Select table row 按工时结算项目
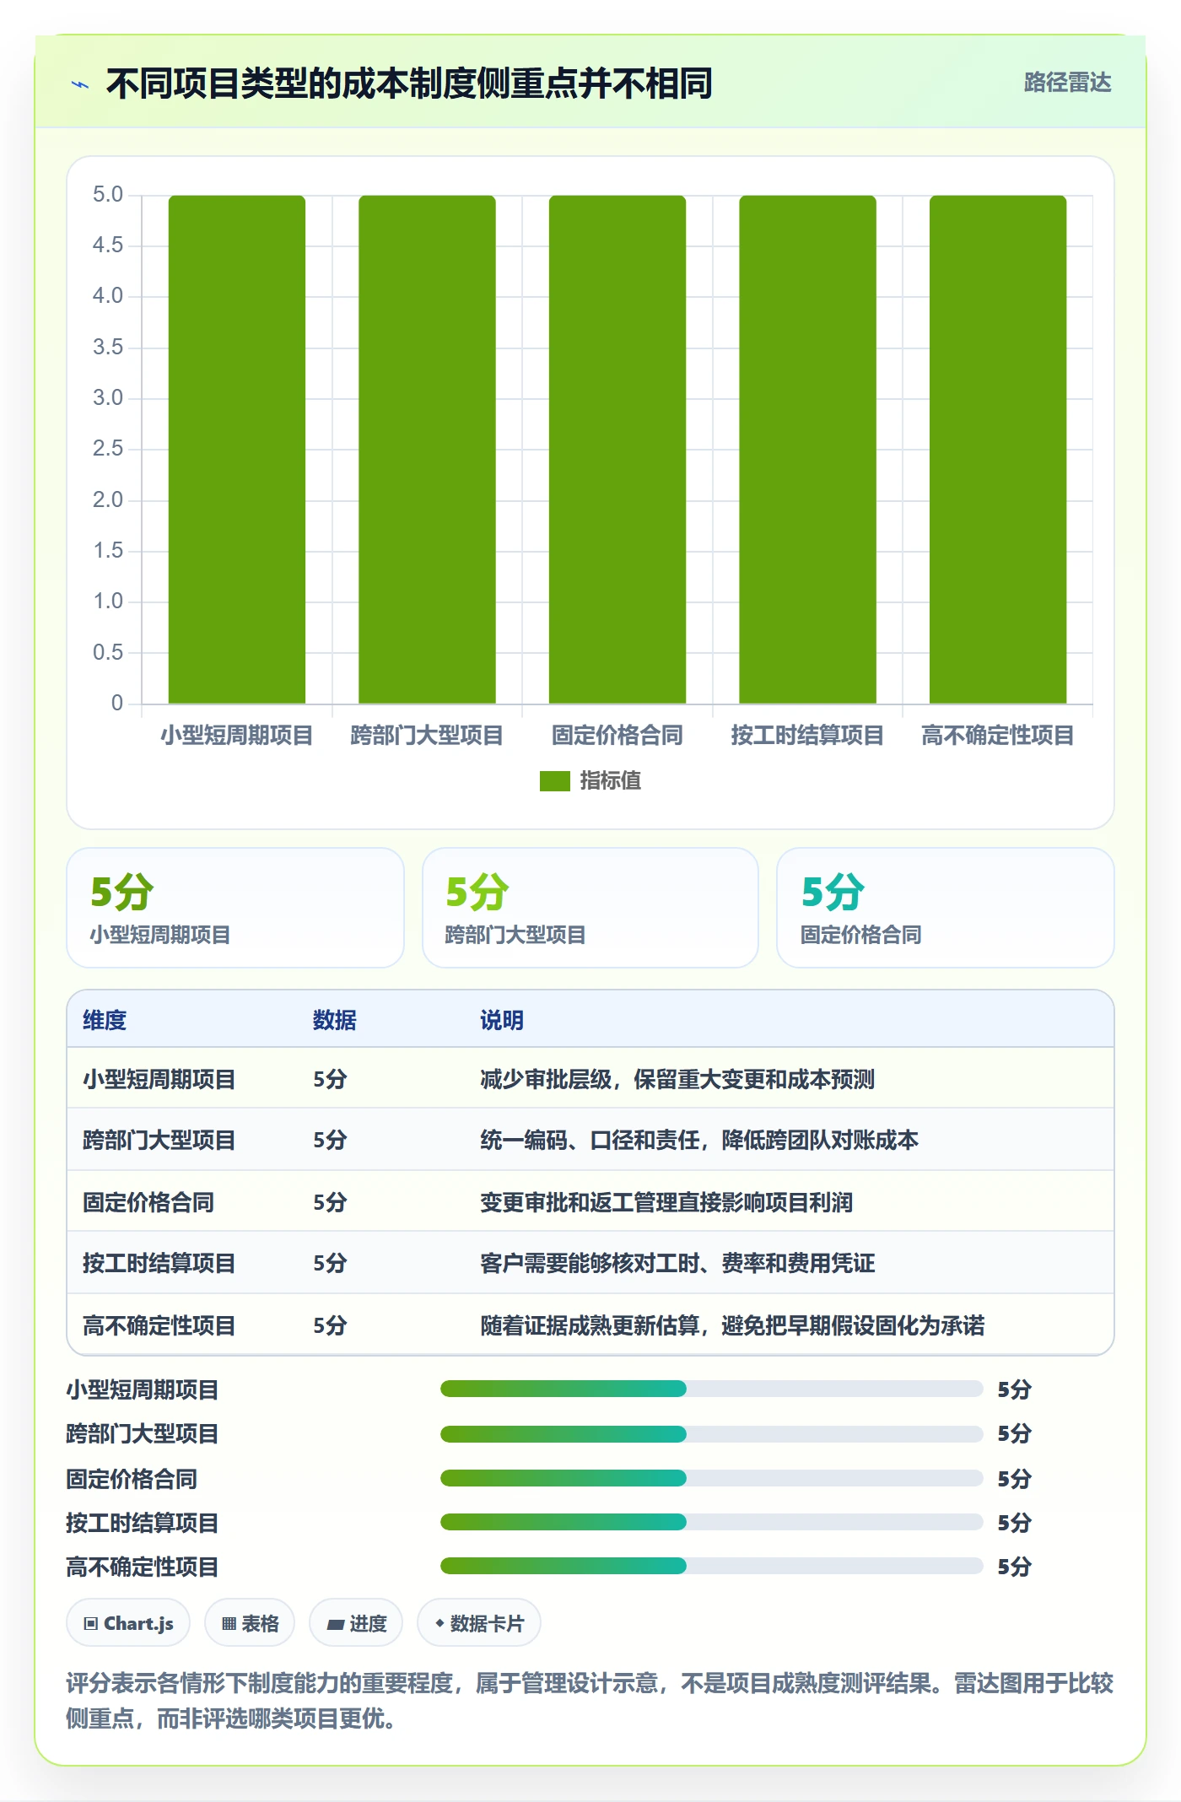The image size is (1181, 1802). tap(590, 1263)
